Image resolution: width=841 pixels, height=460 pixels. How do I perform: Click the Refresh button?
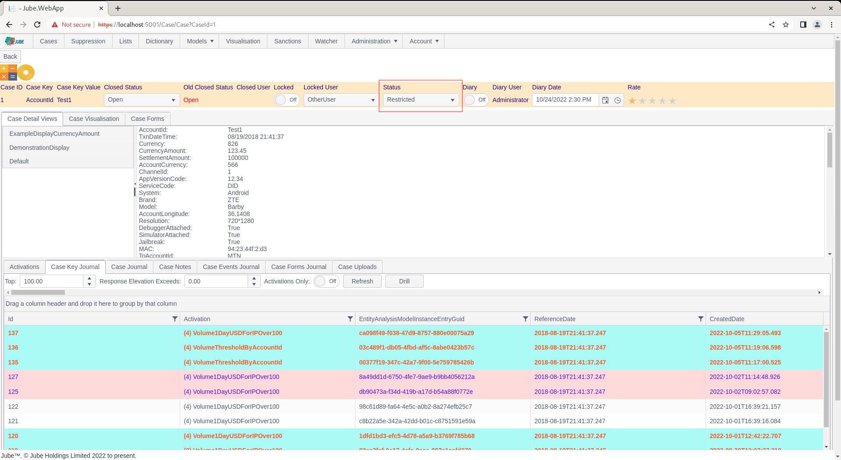pyautogui.click(x=362, y=281)
